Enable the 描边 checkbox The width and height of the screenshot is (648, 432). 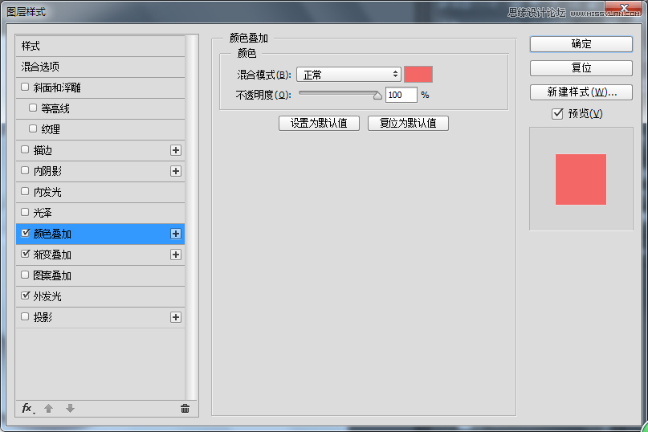(x=25, y=149)
